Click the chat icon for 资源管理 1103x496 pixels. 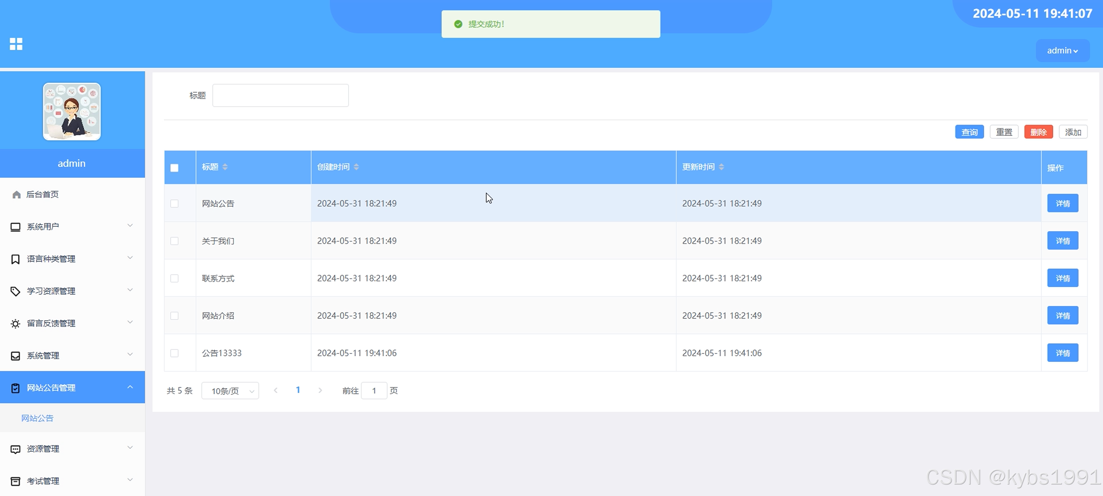point(15,449)
